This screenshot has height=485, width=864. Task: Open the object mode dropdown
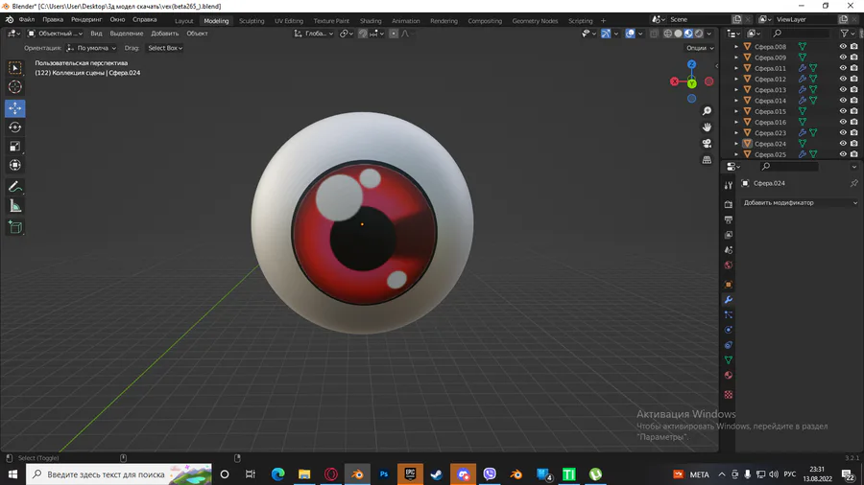click(x=55, y=34)
